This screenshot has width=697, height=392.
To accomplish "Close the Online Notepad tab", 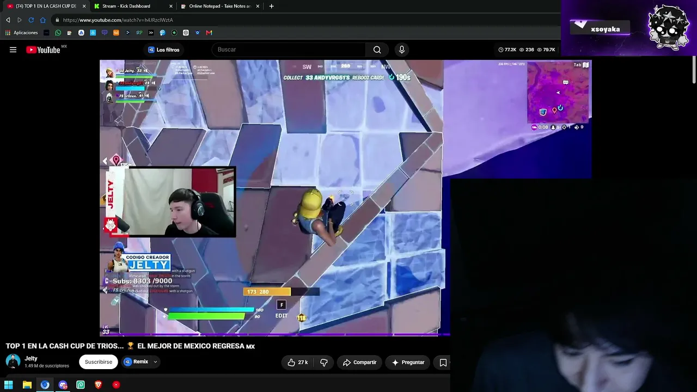I will pos(258,6).
